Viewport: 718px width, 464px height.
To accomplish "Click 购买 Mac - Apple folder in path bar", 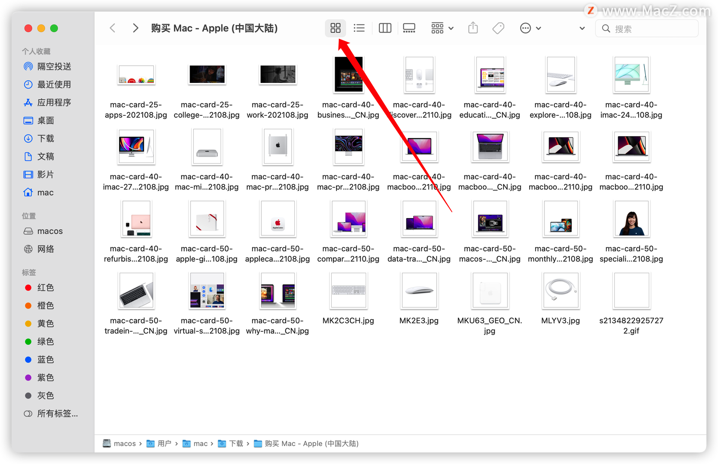I will click(306, 443).
